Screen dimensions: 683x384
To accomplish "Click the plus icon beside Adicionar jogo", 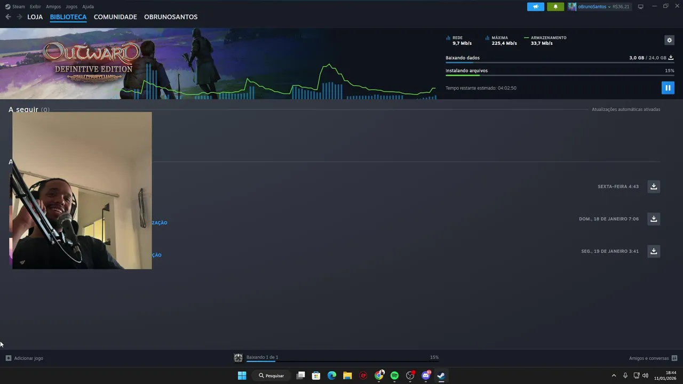I will point(8,358).
